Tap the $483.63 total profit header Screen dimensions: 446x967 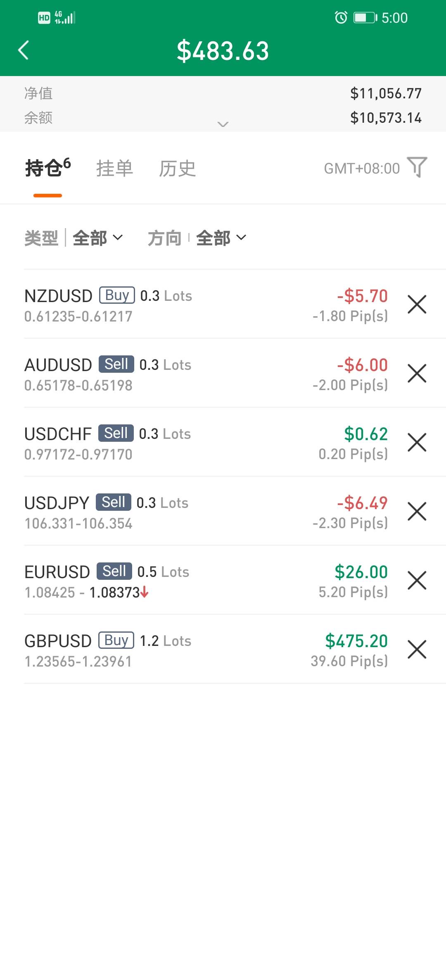[223, 51]
